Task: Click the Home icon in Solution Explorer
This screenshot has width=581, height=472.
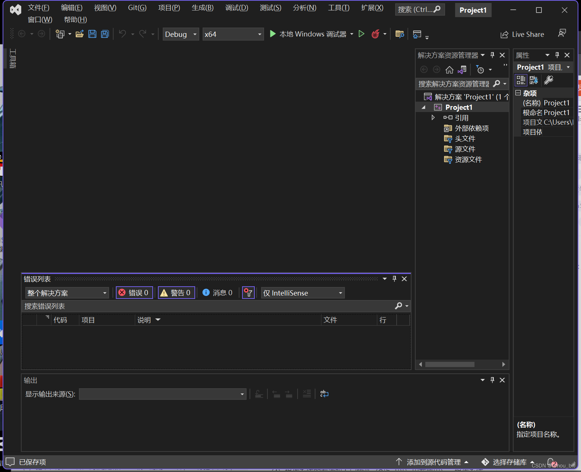Action: pyautogui.click(x=450, y=70)
